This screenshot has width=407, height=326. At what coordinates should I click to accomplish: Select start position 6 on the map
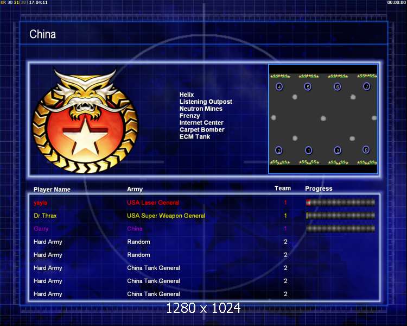point(338,86)
